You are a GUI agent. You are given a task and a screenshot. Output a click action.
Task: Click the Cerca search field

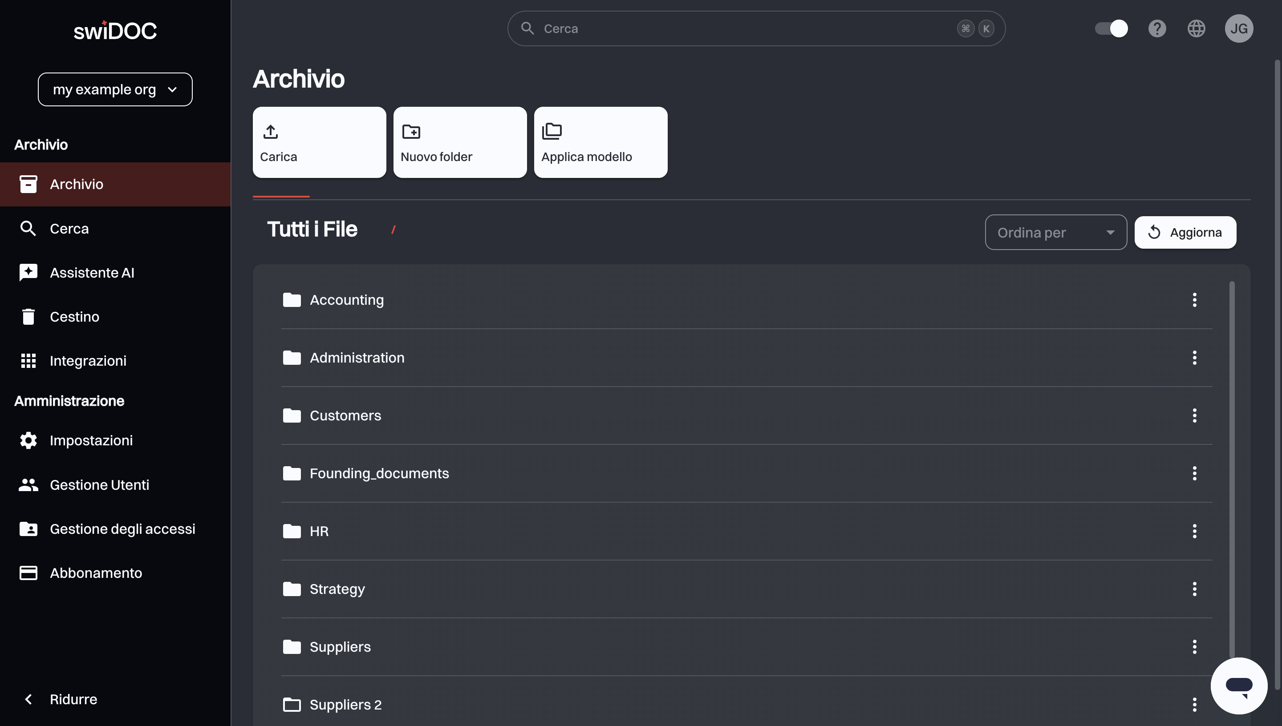click(x=756, y=28)
